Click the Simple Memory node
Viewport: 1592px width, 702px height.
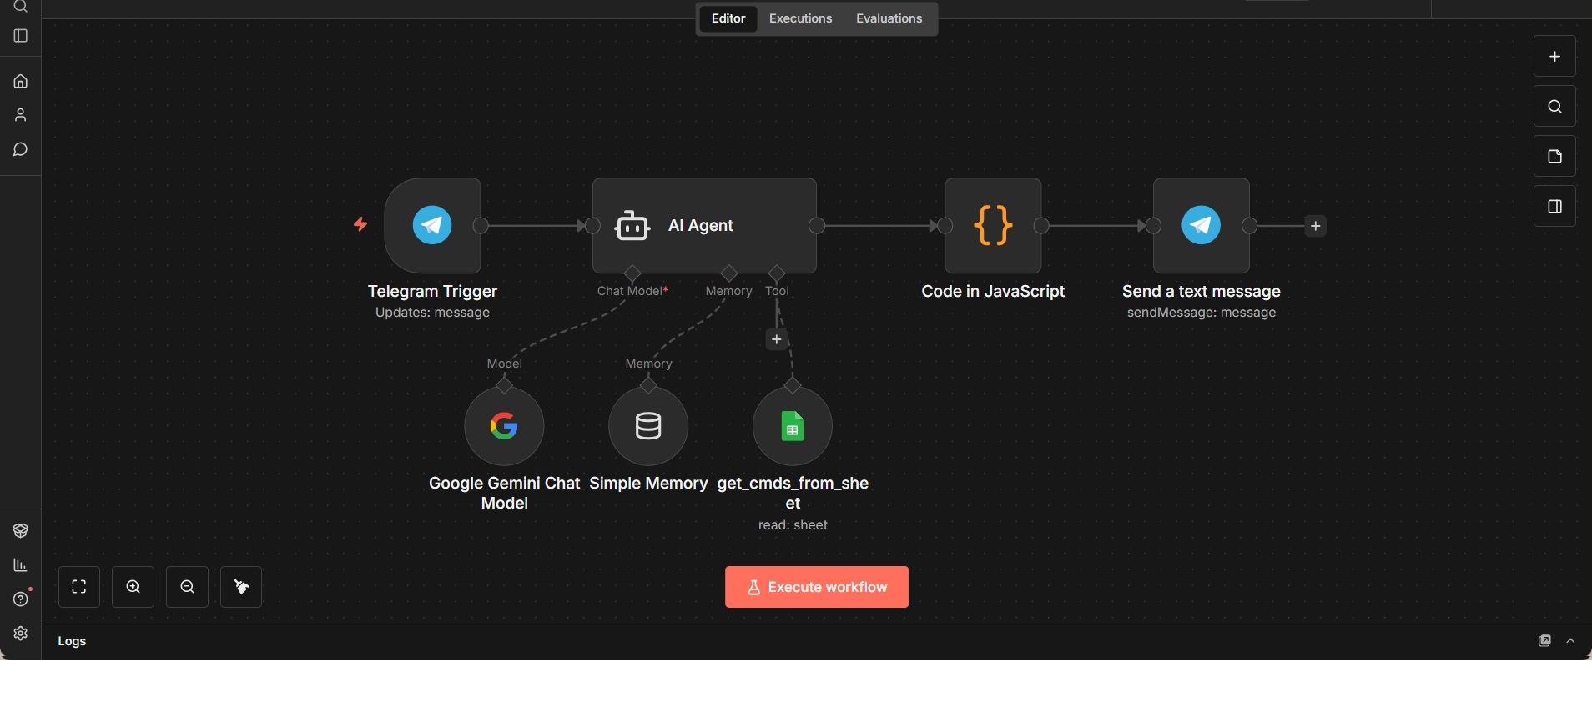pos(648,426)
